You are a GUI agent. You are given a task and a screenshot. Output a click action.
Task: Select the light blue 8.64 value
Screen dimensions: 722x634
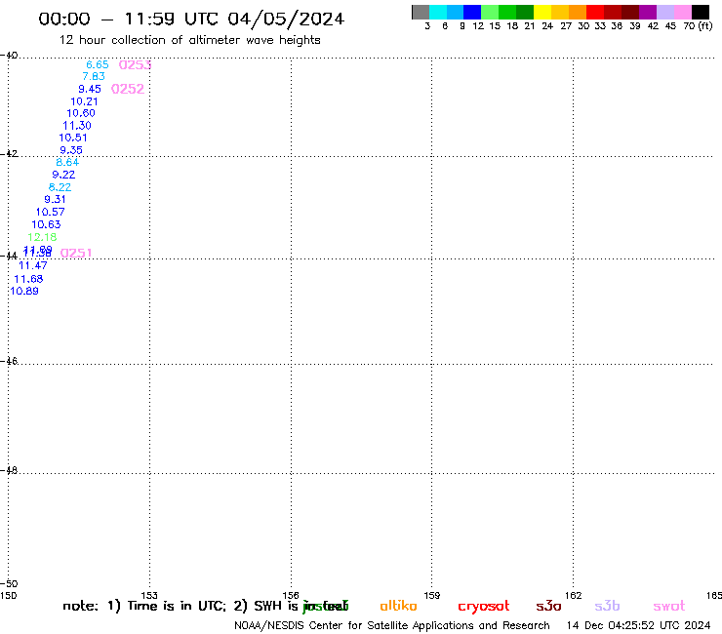pos(67,162)
